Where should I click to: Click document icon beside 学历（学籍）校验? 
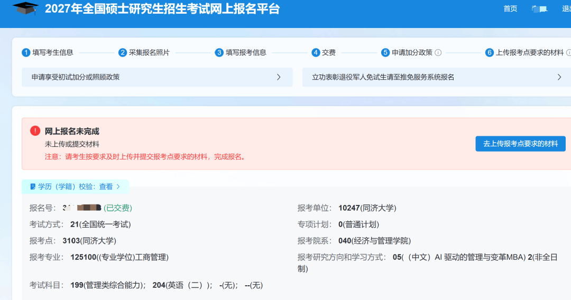point(33,186)
